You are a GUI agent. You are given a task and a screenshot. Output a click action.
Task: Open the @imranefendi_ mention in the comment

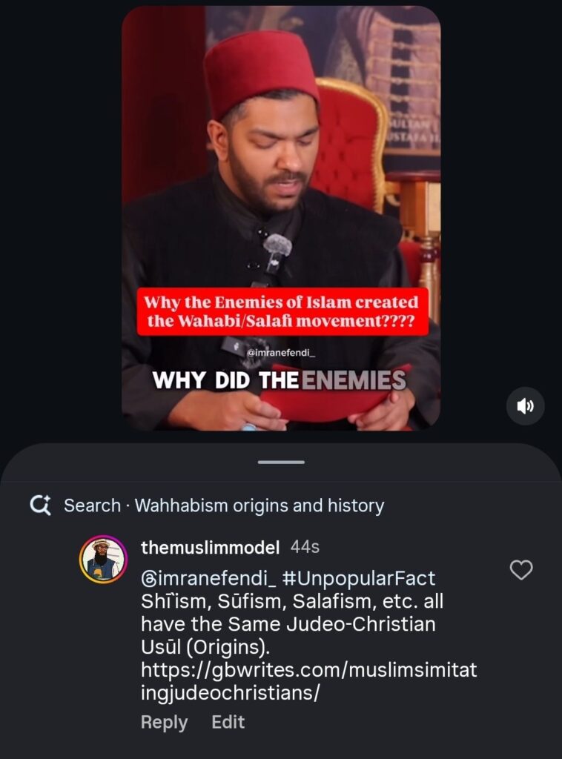pyautogui.click(x=208, y=578)
